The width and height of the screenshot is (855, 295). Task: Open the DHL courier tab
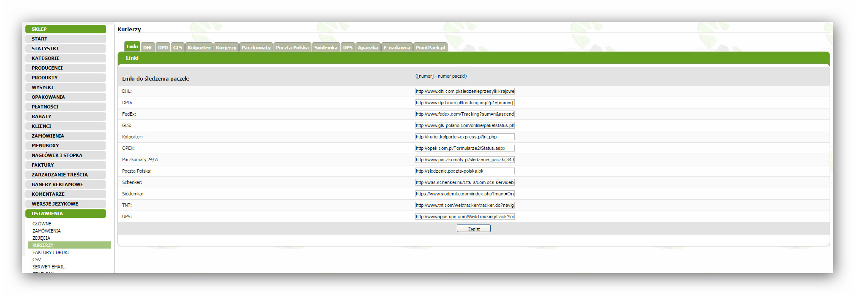(x=148, y=48)
